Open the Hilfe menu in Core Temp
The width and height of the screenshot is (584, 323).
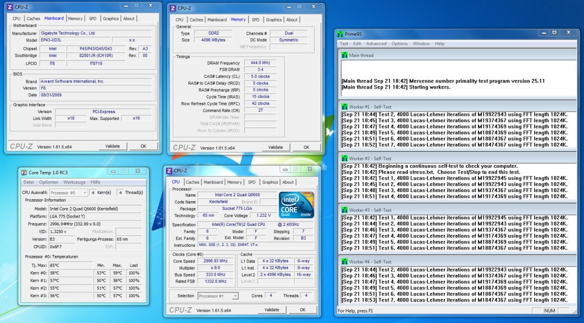95,182
